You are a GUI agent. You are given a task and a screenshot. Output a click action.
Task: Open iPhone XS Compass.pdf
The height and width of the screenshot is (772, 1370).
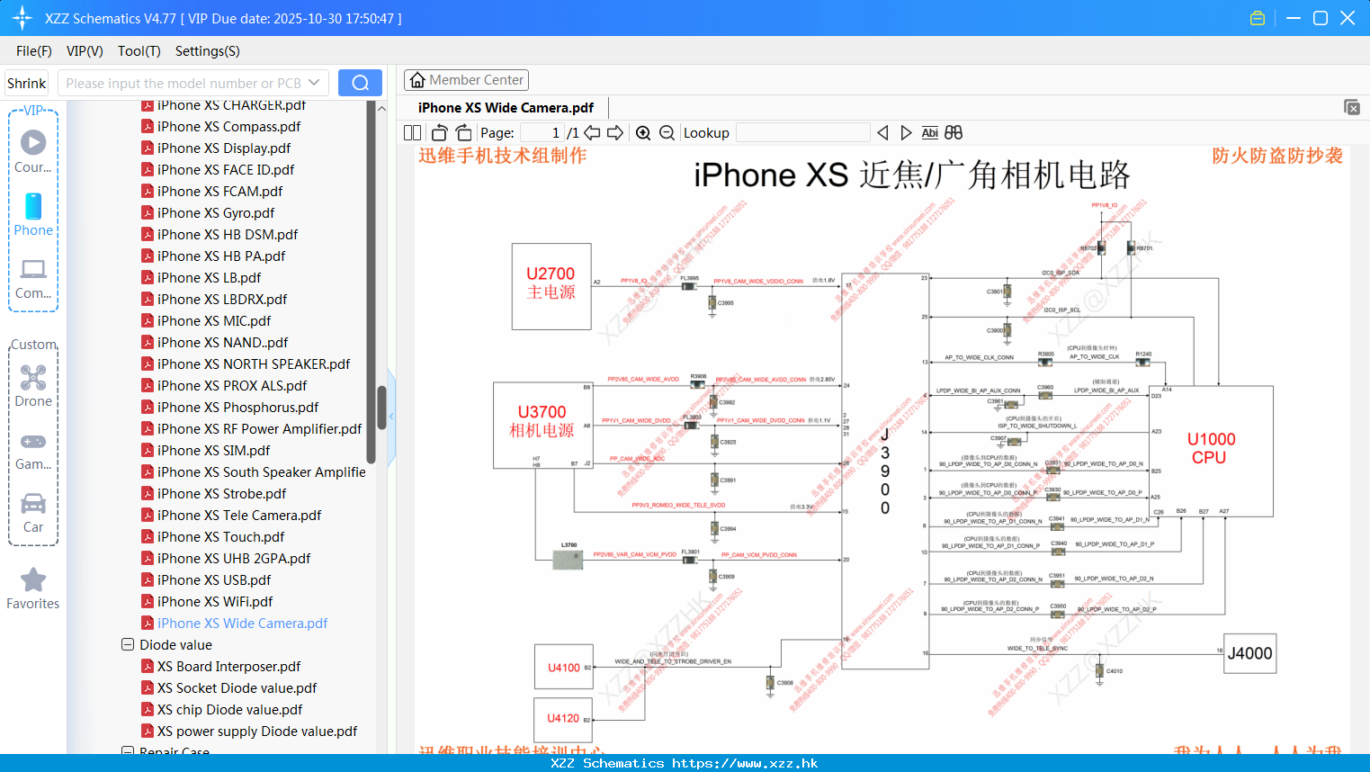228,127
